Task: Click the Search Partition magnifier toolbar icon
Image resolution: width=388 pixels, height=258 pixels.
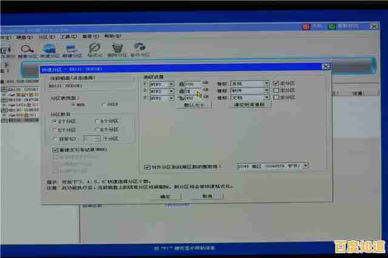Action: (27, 50)
